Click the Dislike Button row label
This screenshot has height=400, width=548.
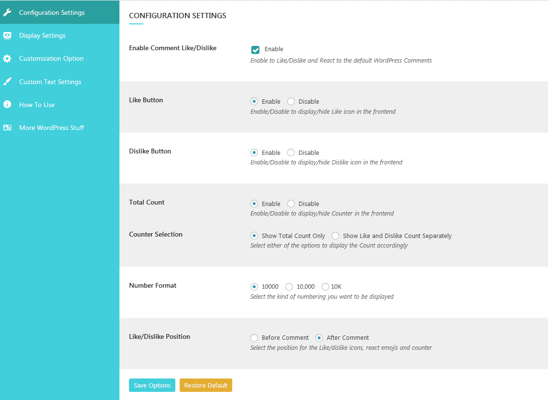(x=150, y=151)
